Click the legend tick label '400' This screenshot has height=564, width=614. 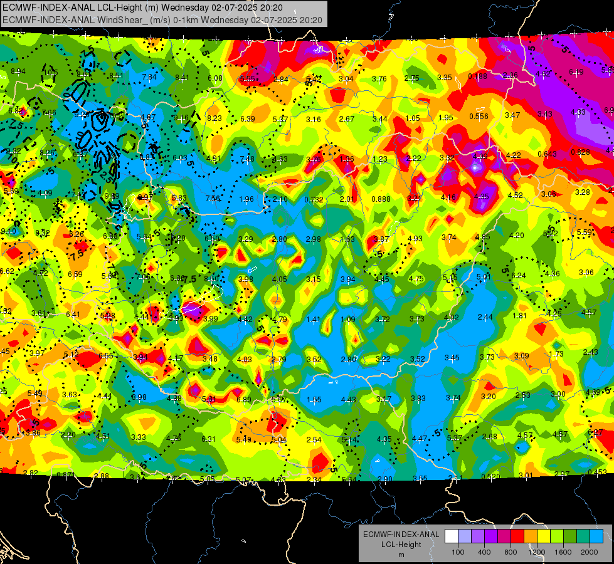tap(484, 552)
